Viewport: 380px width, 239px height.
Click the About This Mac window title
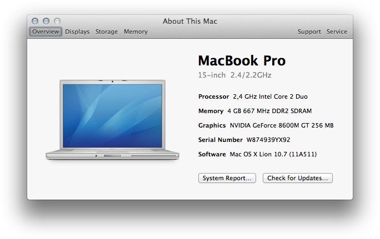[190, 21]
